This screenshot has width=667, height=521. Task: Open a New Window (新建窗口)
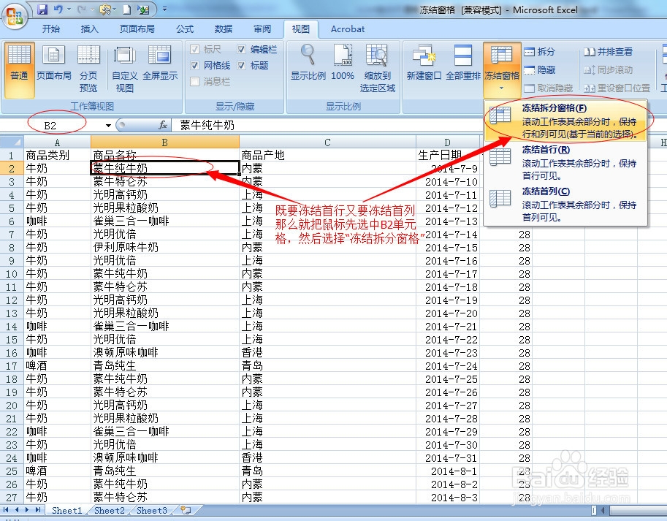[x=424, y=64]
